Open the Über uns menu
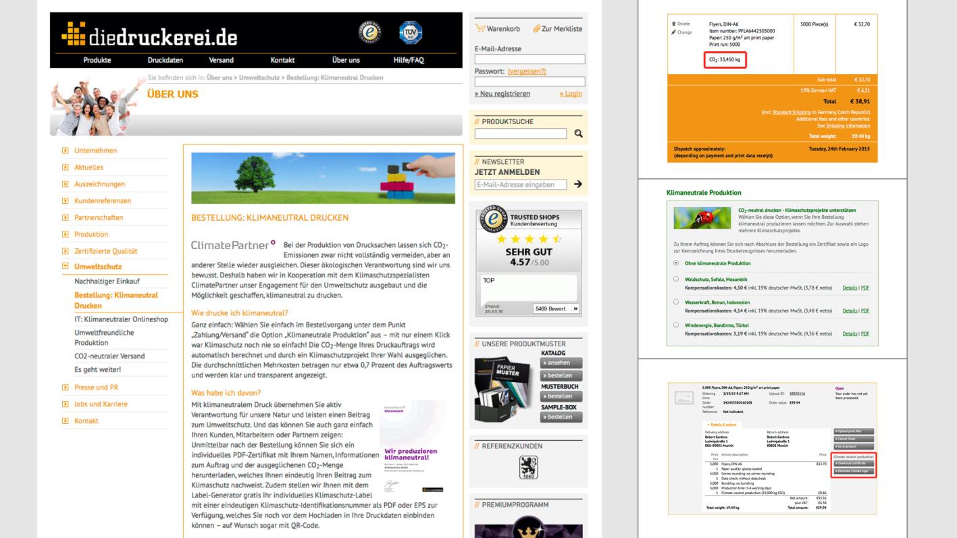Screen dimensions: 957x538 coord(346,60)
